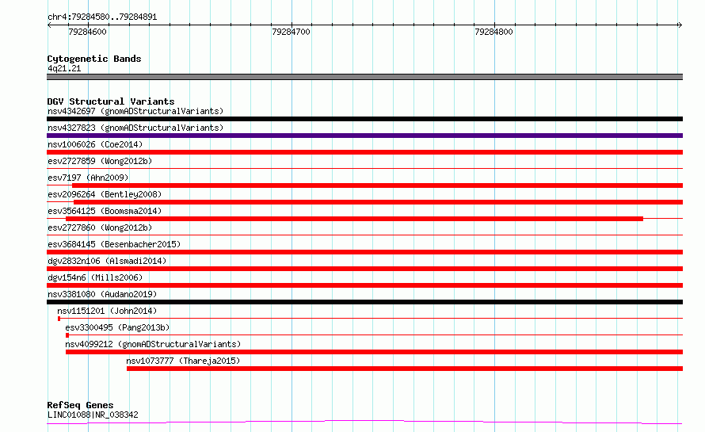
Task: Click the red nsv1006026 Coe2014 bar
Action: 364,152
